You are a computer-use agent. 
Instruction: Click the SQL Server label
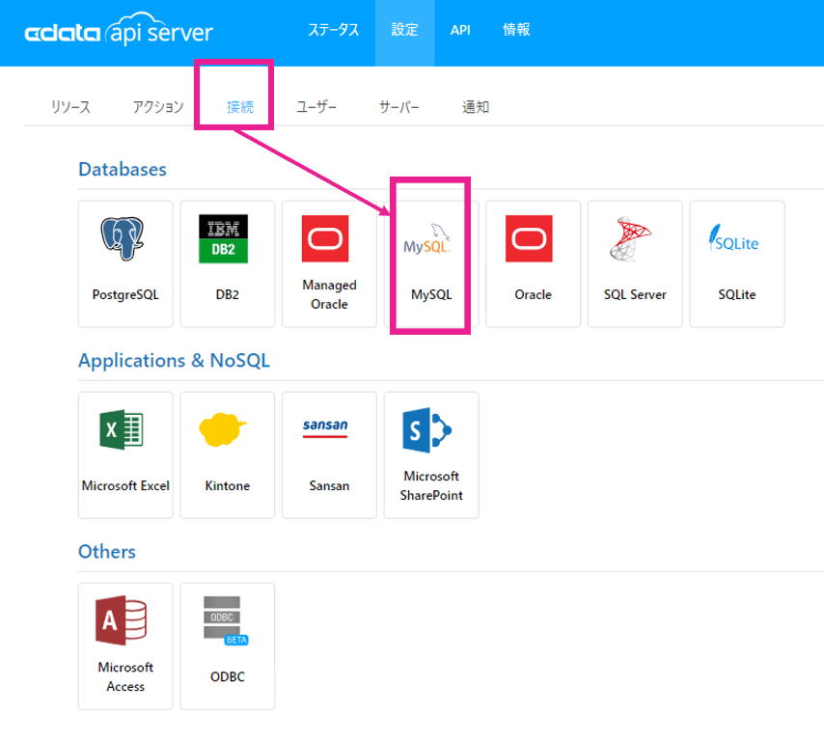(x=635, y=294)
